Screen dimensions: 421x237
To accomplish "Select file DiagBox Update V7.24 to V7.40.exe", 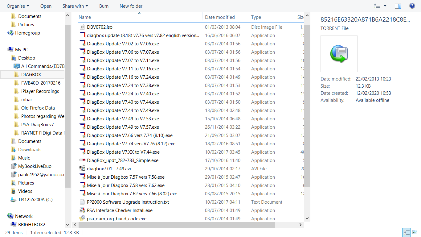I will pos(123,94).
